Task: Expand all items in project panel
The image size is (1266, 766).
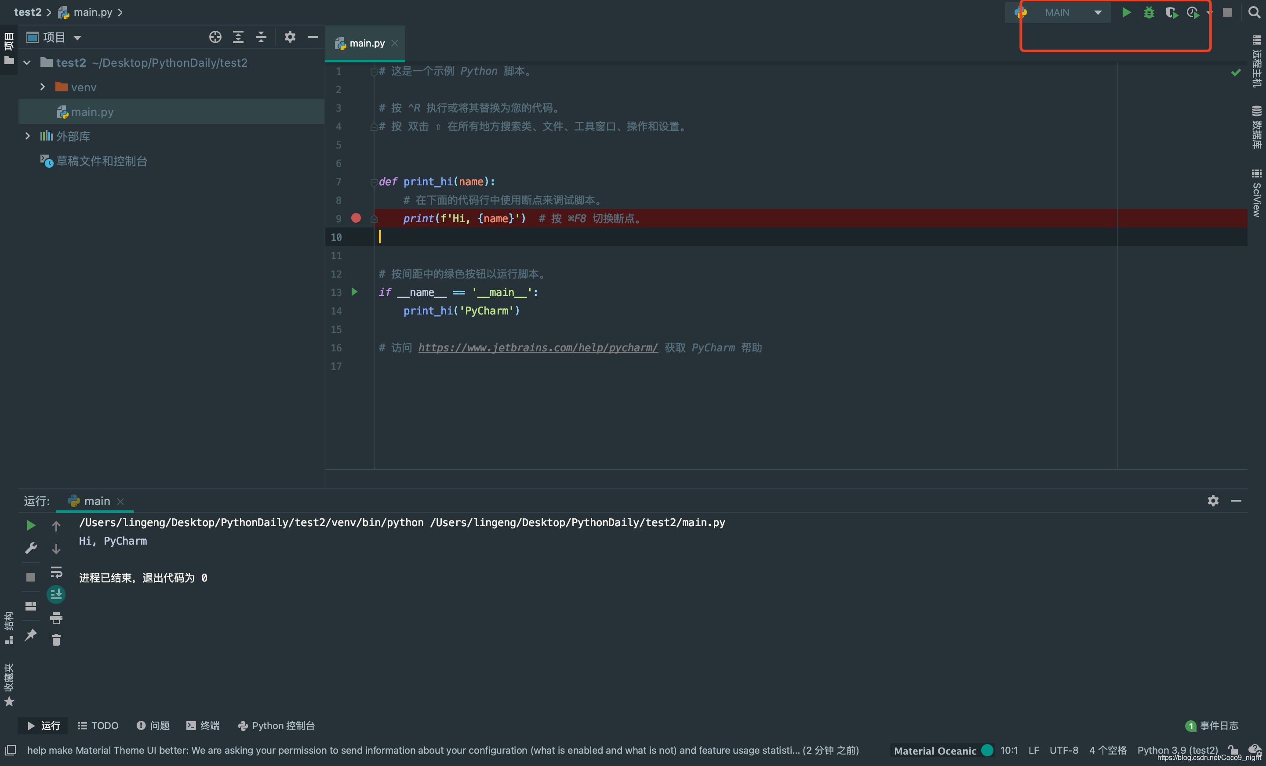Action: point(238,37)
